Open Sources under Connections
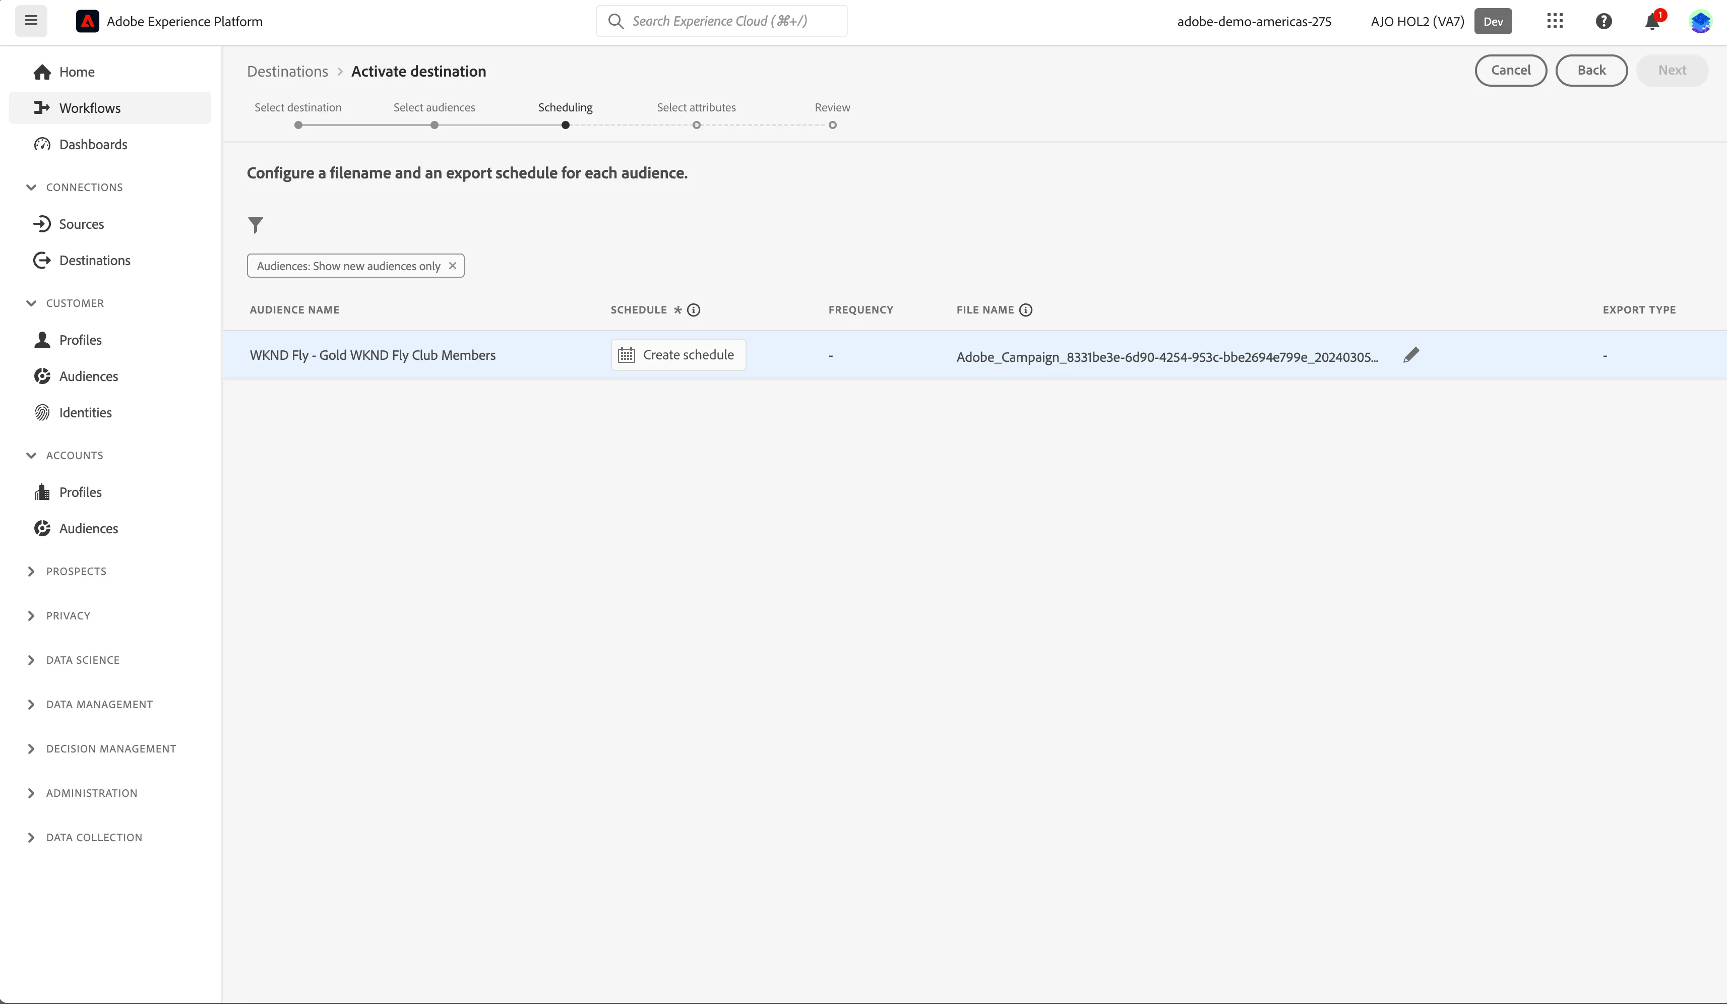The width and height of the screenshot is (1727, 1004). coord(110,224)
